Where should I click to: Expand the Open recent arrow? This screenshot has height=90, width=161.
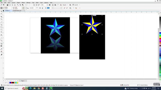[6, 5]
